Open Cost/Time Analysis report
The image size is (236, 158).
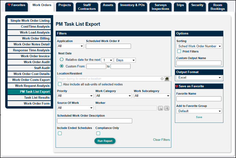point(29,27)
